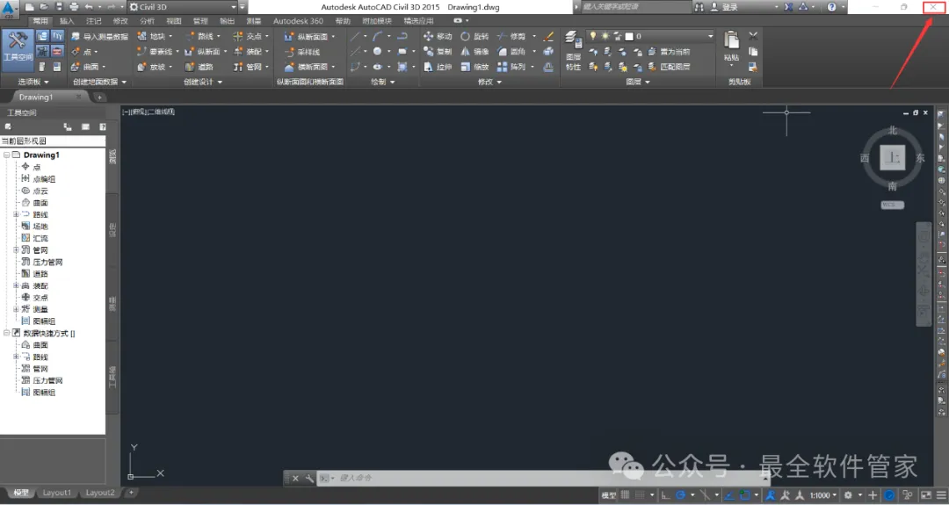Image resolution: width=949 pixels, height=505 pixels.
Task: Open the 1:1000 annotation scale dropdown
Action: pyautogui.click(x=823, y=494)
